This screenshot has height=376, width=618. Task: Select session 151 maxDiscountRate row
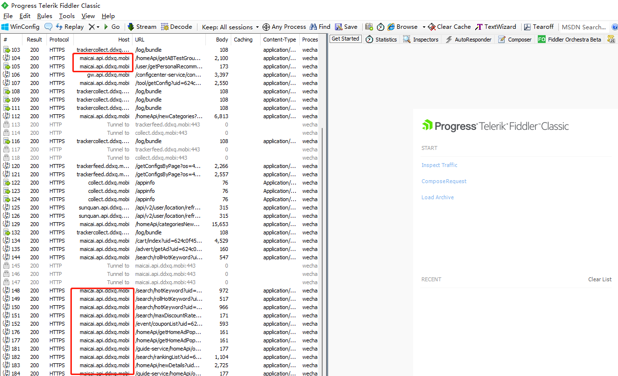coord(160,315)
